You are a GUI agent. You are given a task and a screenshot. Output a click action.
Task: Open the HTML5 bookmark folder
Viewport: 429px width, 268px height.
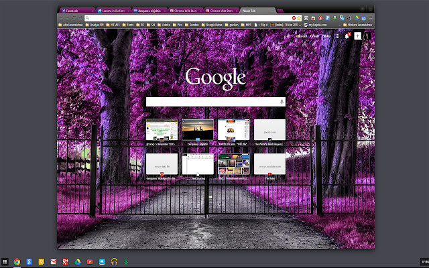pyautogui.click(x=113, y=25)
